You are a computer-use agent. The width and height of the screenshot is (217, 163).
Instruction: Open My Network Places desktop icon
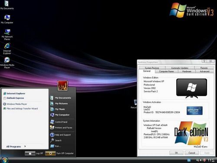7,34
